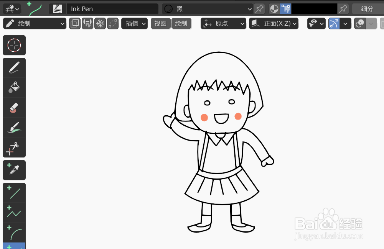Click the Ink Pen brush thumbnail icon

coord(58,9)
